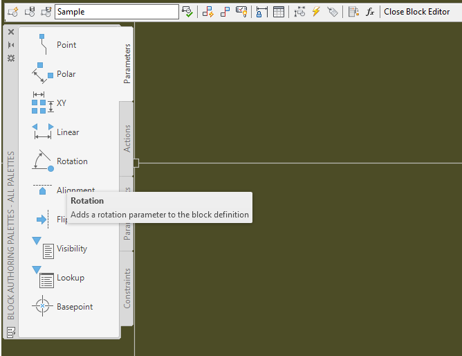
Task: Click the Edit Block icon in toolbar
Action: tap(13, 12)
